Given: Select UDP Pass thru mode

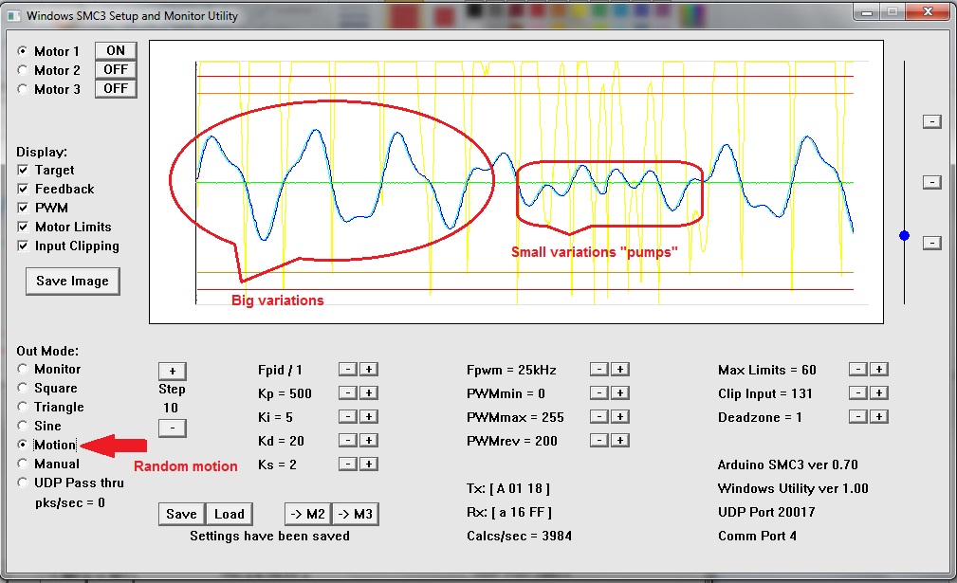Looking at the screenshot, I should tap(23, 483).
